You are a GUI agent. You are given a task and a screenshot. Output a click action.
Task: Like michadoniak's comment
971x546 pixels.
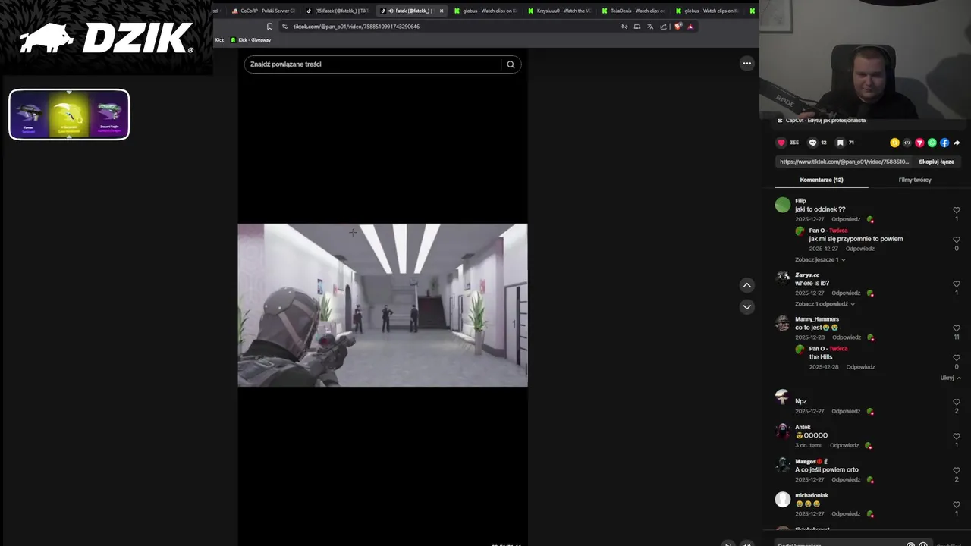coord(957,504)
